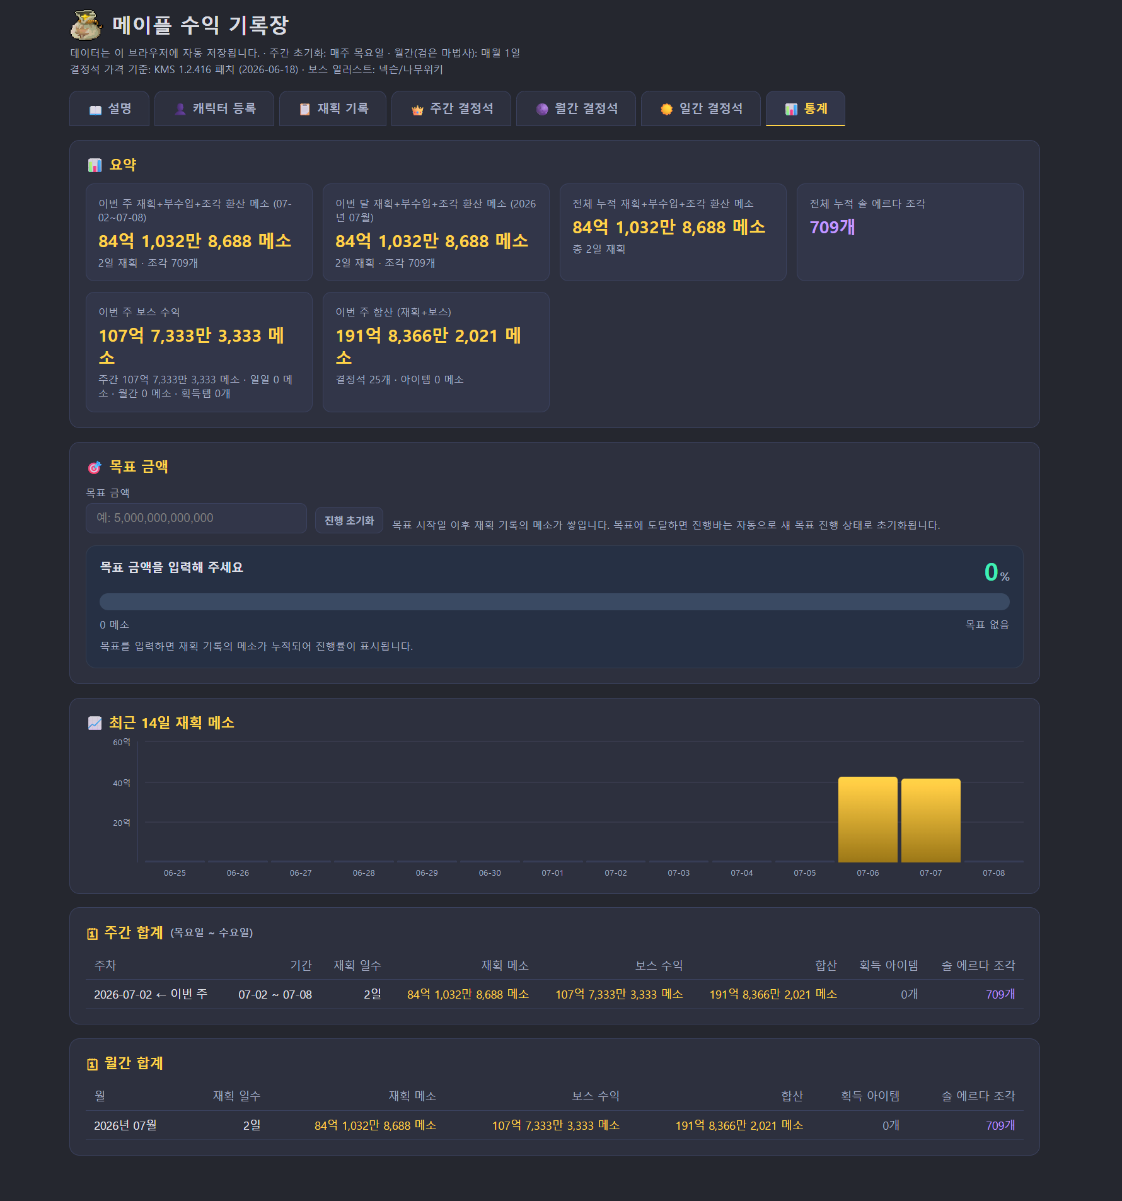Click the crown icon on 주간 결정석 tab
This screenshot has width=1122, height=1201.
[x=417, y=110]
